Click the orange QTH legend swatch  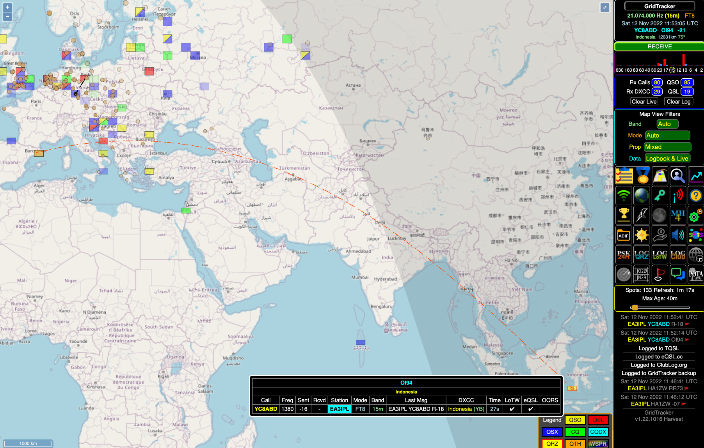coord(575,443)
